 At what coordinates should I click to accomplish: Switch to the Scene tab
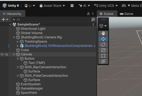(107, 14)
